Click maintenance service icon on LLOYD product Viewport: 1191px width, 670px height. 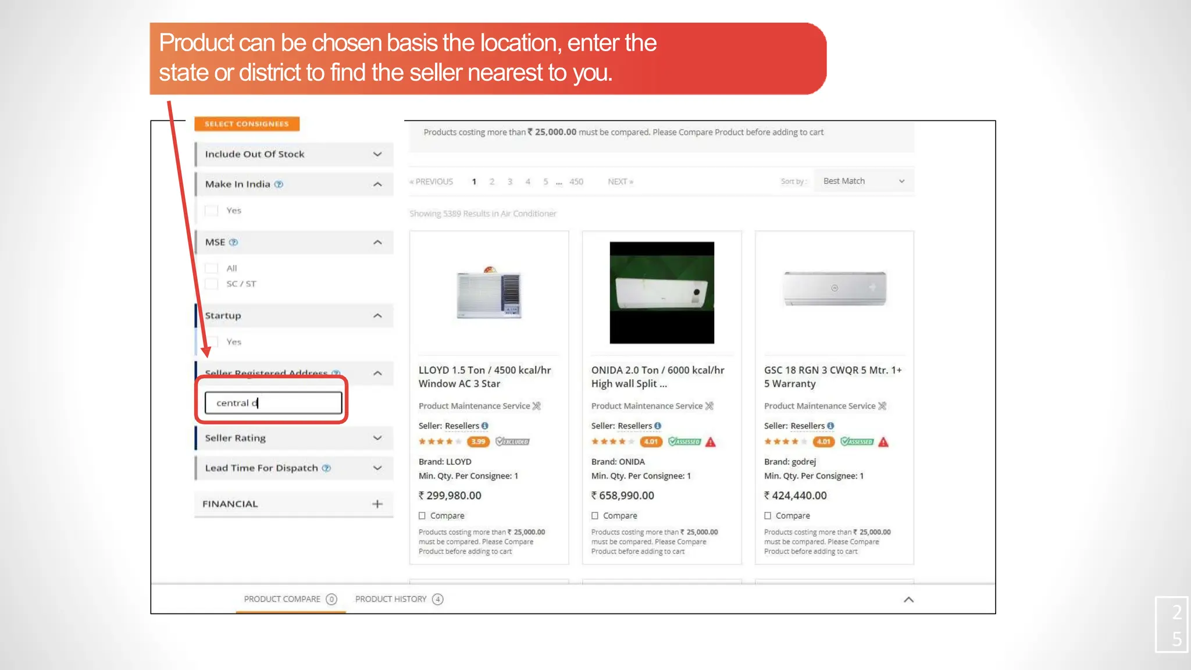(x=537, y=406)
